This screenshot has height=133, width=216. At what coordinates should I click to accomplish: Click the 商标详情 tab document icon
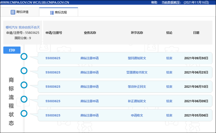13,12
